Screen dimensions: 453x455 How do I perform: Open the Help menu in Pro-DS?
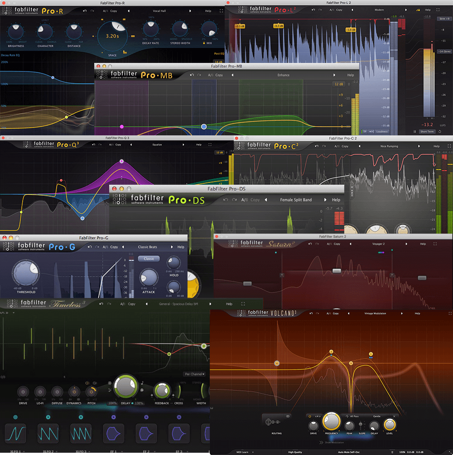(336, 200)
